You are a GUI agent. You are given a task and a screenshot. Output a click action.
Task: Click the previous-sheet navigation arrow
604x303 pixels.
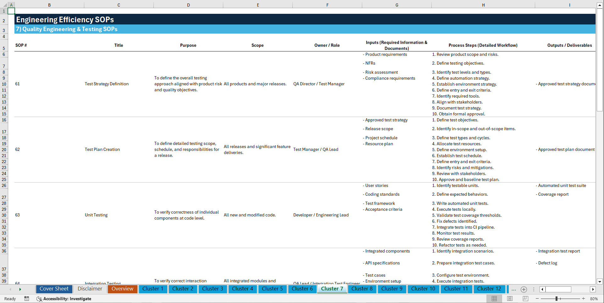pyautogui.click(x=10, y=289)
